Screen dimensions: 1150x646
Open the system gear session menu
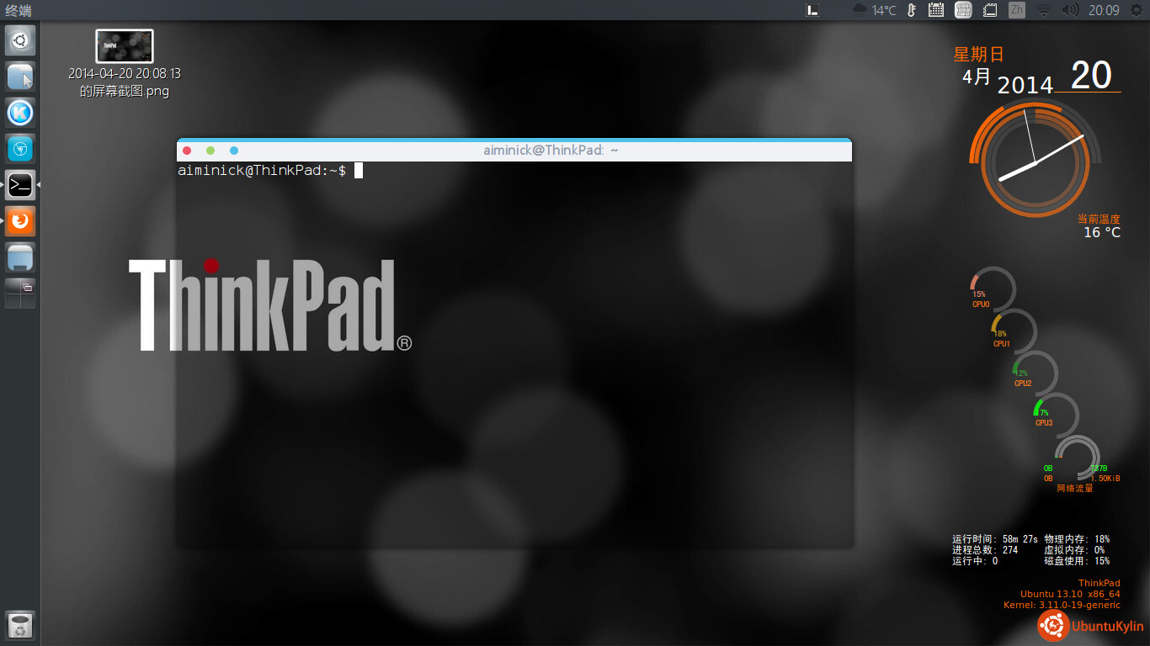tap(1136, 10)
